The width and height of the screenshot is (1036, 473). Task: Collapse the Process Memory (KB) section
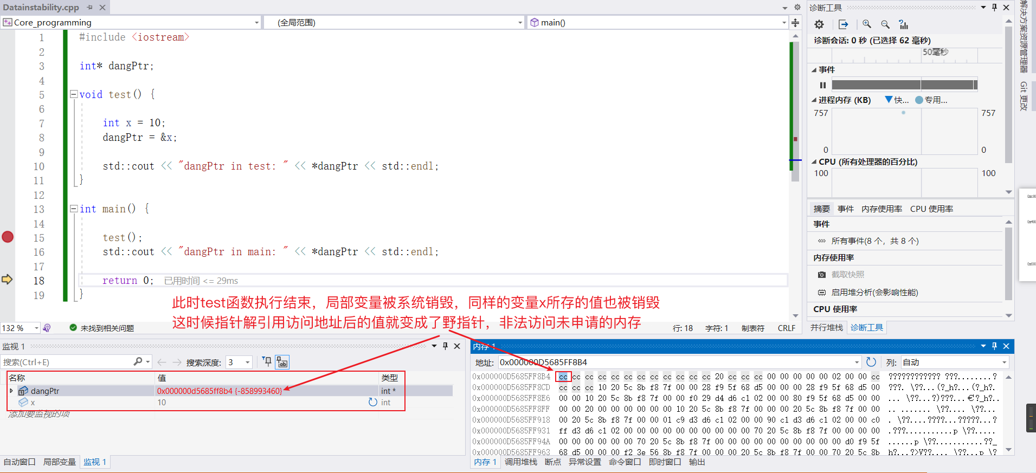(x=814, y=100)
